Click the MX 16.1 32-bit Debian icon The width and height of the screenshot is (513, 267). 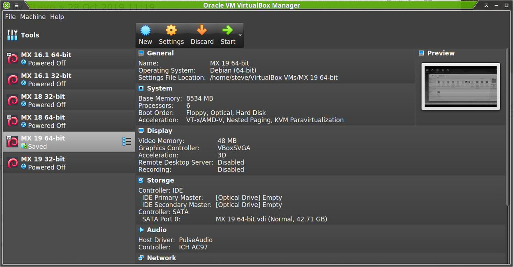(12, 80)
